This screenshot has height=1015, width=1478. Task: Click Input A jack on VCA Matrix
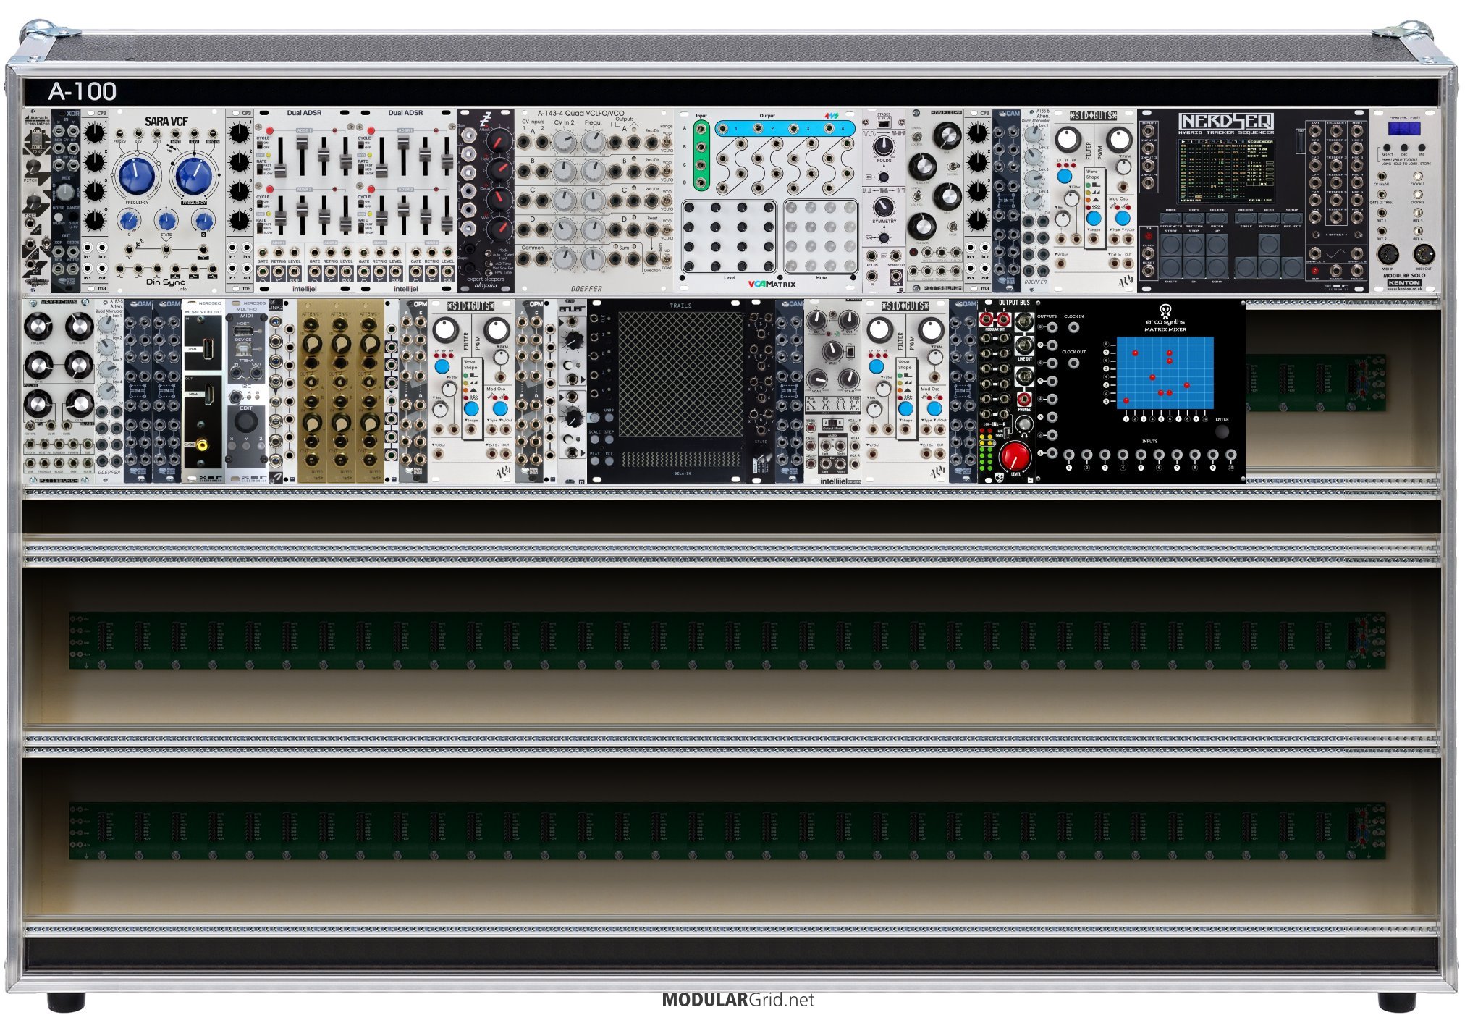701,130
